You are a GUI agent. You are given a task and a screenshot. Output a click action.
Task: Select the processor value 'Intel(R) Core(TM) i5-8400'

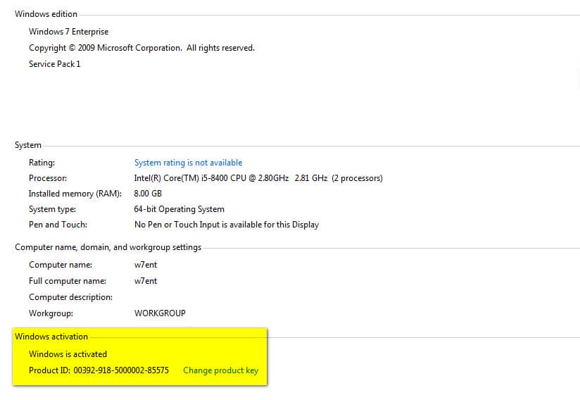[258, 178]
